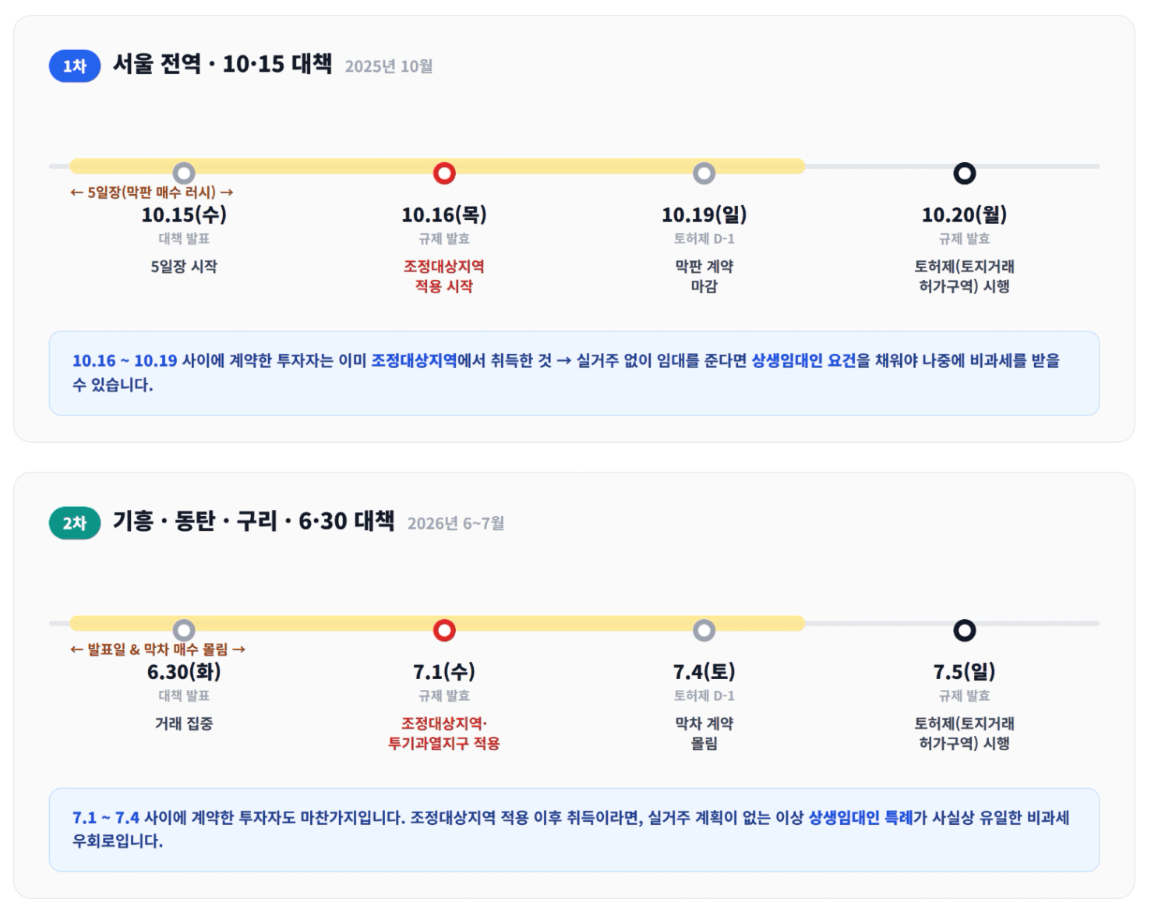The height and width of the screenshot is (913, 1151).
Task: Select the 10.19(일) gray timeline marker
Action: coord(704,173)
